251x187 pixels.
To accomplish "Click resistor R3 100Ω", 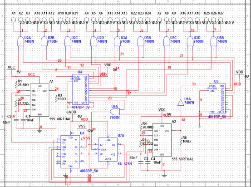I will pos(56,98).
